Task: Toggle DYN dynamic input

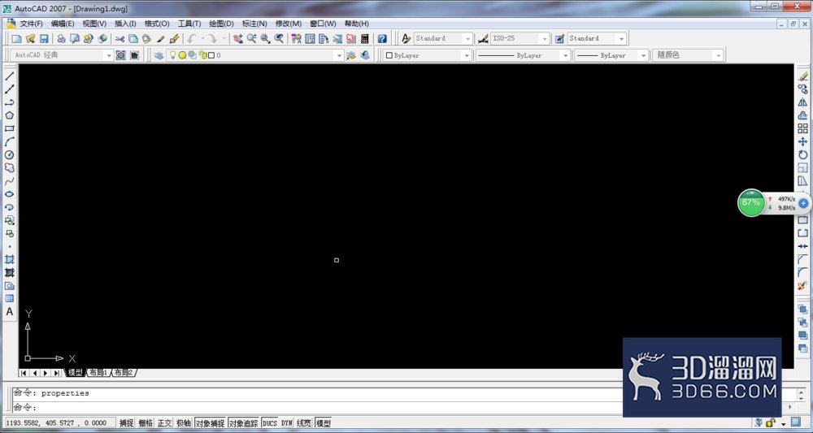Action: [x=287, y=423]
